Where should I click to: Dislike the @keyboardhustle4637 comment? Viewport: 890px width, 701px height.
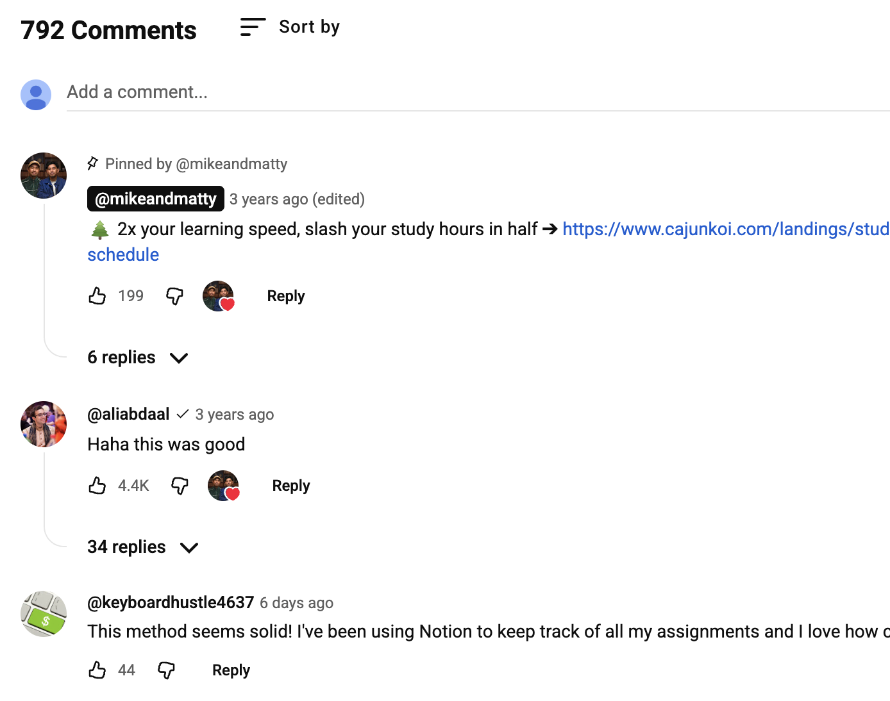coord(166,670)
